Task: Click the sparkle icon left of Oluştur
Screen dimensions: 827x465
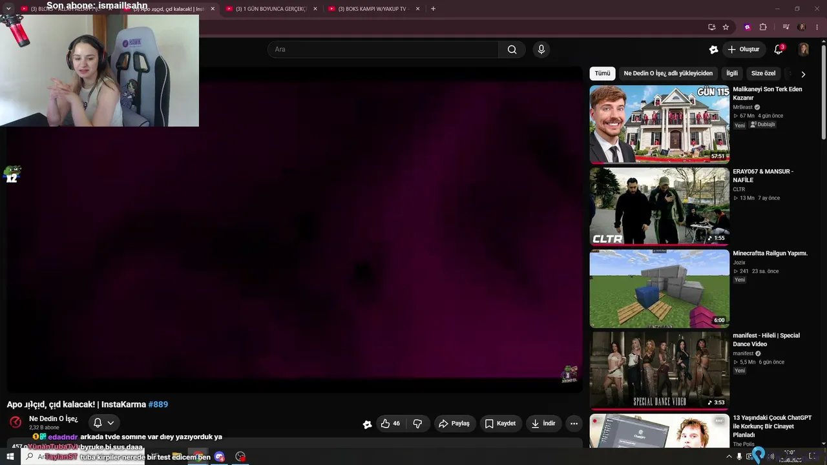Action: pyautogui.click(x=713, y=50)
